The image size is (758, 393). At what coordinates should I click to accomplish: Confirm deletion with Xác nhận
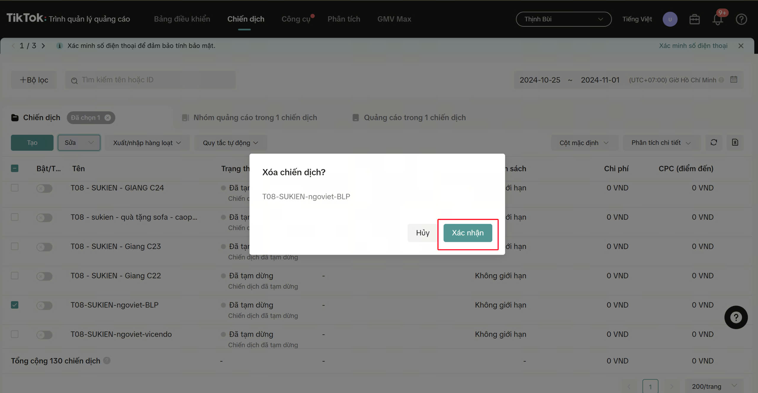pyautogui.click(x=468, y=233)
